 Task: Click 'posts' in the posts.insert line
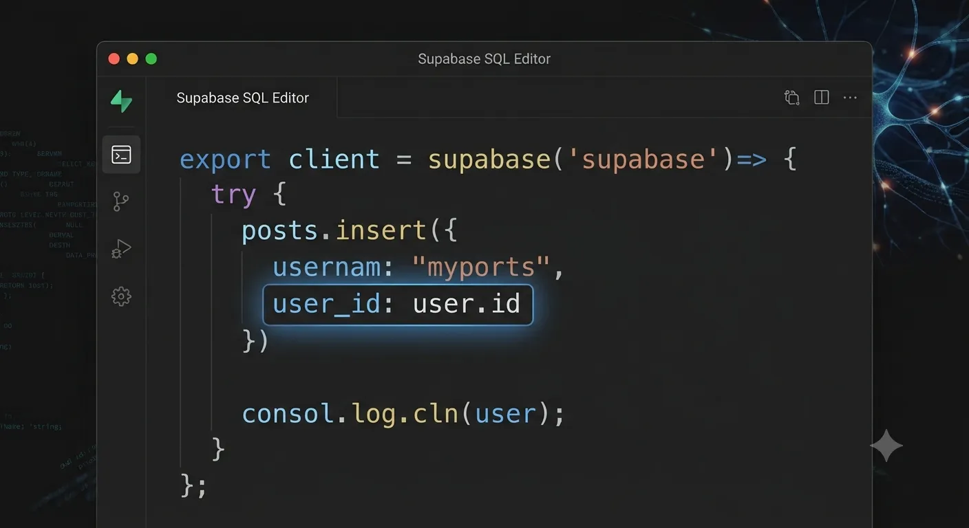tap(280, 231)
